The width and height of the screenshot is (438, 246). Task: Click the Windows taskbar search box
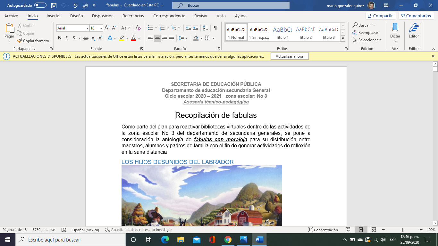click(x=70, y=240)
